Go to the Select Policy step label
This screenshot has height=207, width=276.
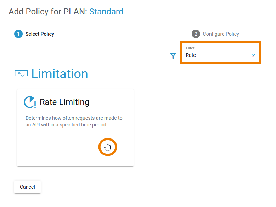(40, 34)
